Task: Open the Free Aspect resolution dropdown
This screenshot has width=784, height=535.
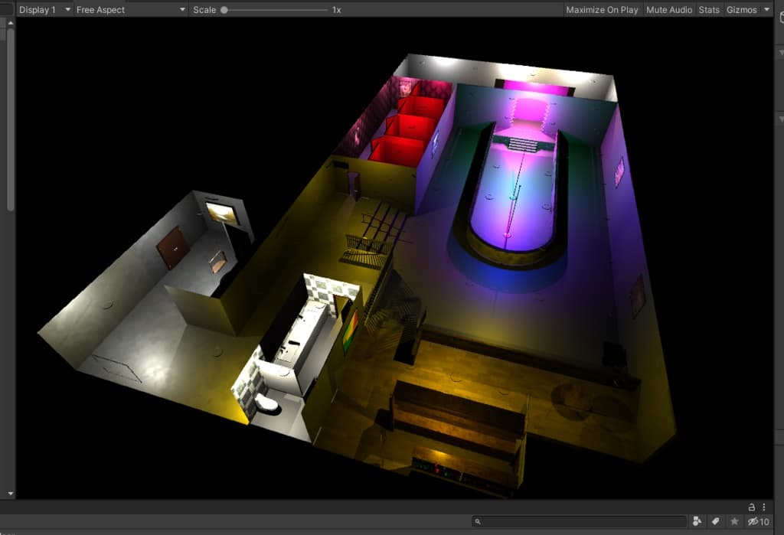Action: (130, 10)
